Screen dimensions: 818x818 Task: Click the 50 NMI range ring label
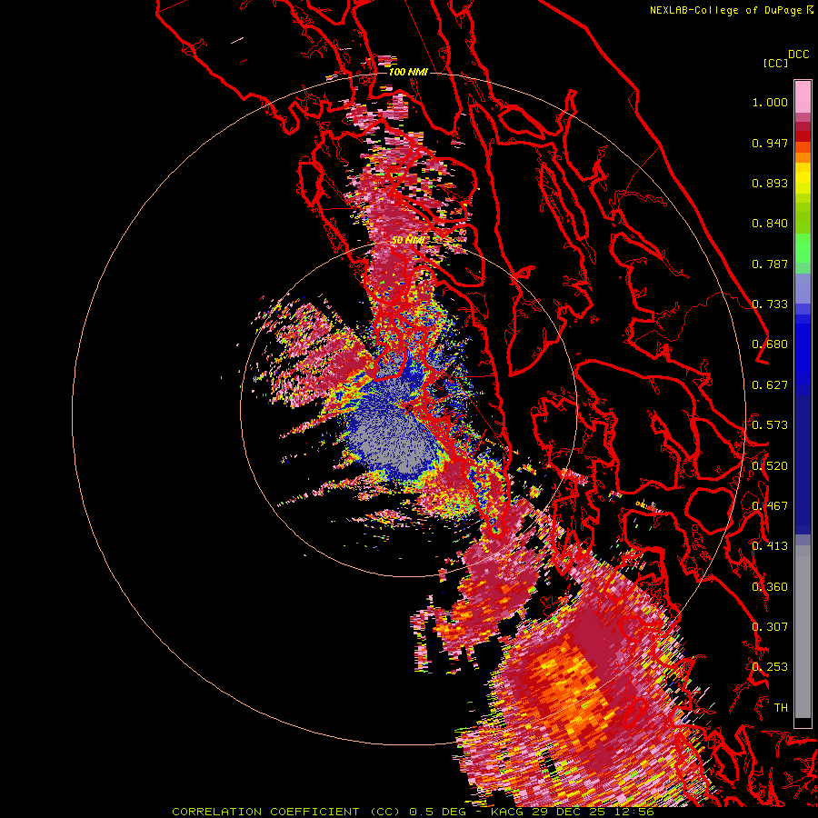click(x=408, y=240)
